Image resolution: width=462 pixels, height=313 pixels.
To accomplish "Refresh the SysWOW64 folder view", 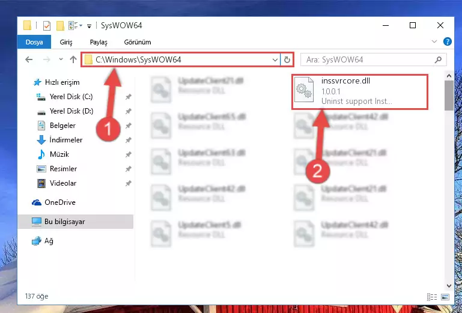I will [x=287, y=60].
